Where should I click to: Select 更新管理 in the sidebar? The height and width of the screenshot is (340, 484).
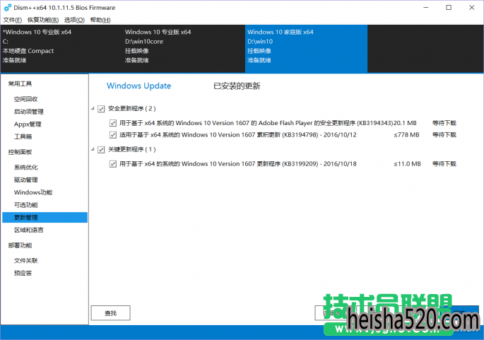click(45, 218)
